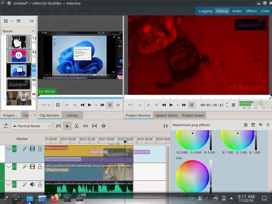
Task: Collapse the V2 track
Action: click(8, 149)
